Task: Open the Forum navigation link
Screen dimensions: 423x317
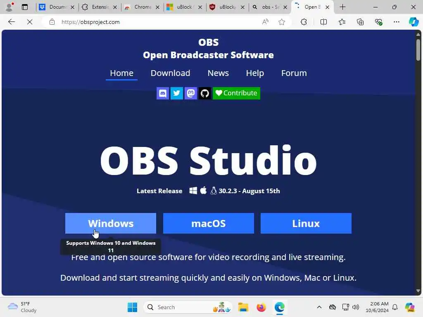Action: tap(294, 73)
